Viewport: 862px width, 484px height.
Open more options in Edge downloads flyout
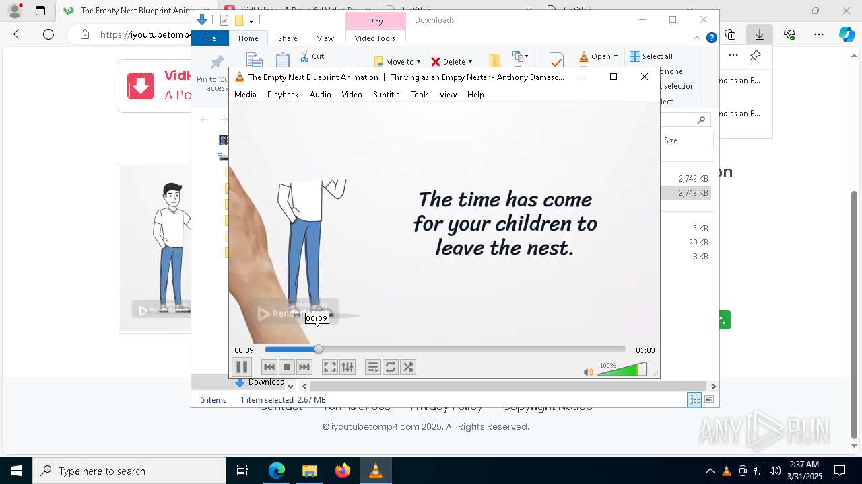(x=733, y=56)
